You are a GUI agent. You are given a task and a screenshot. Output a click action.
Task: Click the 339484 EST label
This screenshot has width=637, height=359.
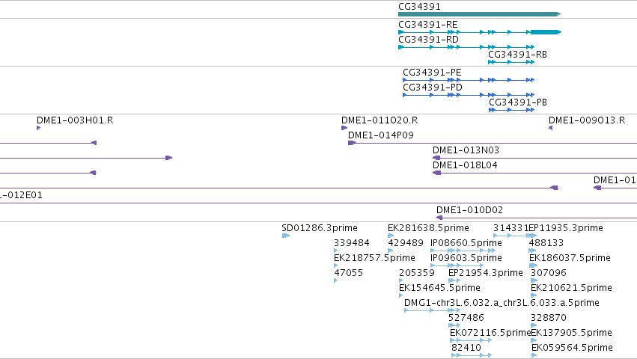coord(352,243)
